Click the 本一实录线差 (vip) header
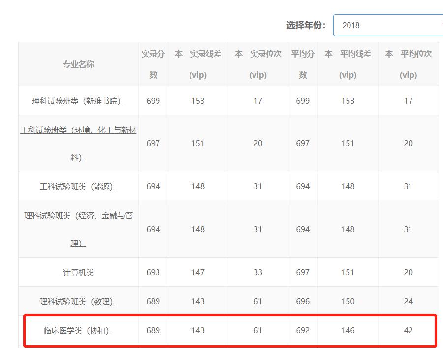443x348 pixels. coord(198,64)
